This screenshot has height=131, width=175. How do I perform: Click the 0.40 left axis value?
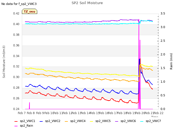[16, 24]
